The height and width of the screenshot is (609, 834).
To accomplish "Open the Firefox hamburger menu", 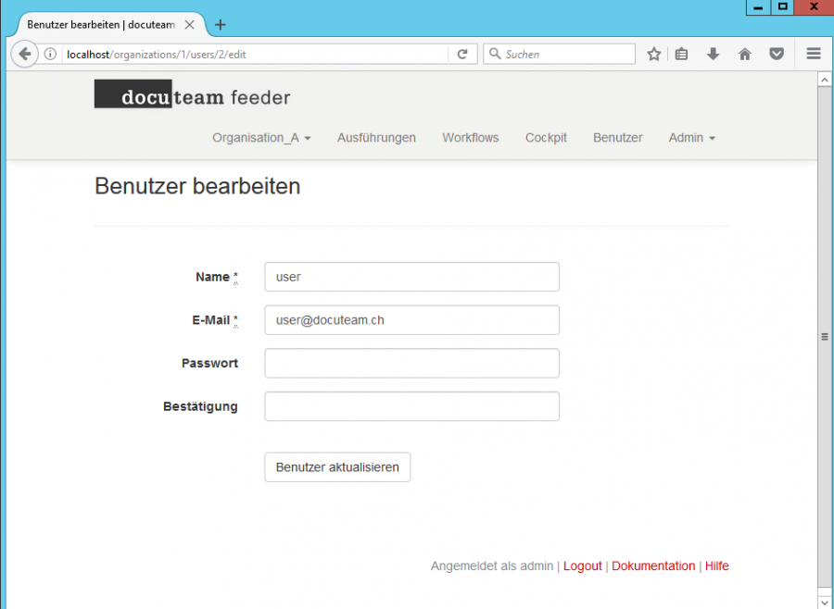I will point(813,54).
